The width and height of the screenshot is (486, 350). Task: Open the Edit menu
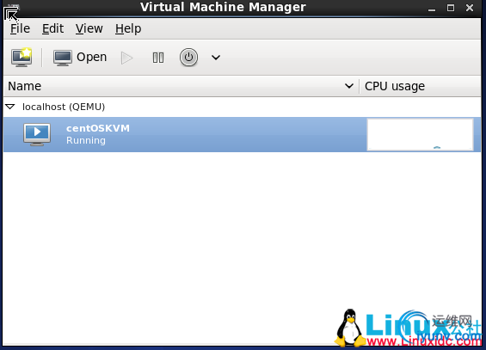point(52,28)
